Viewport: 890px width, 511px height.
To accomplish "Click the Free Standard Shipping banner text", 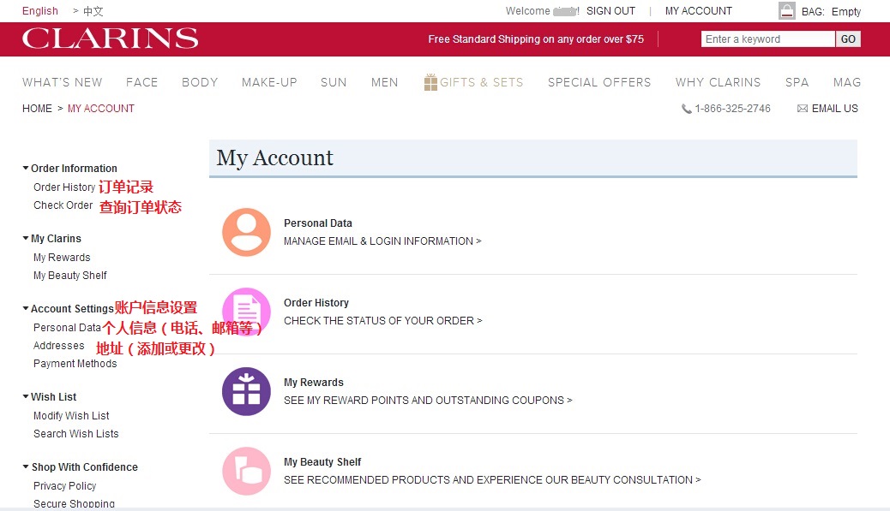I will (x=536, y=39).
